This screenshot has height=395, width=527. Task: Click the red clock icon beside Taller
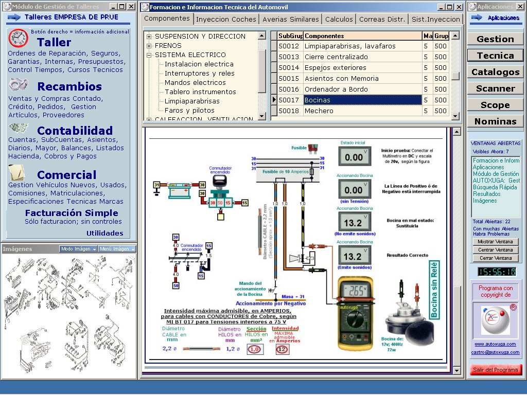tap(18, 38)
